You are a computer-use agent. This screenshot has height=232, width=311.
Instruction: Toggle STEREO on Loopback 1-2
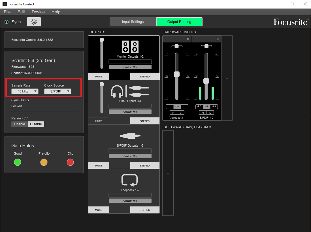(x=145, y=210)
